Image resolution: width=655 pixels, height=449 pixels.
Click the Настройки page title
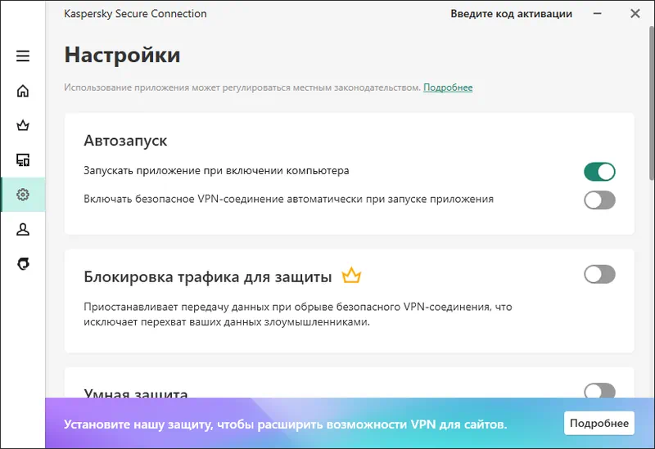tap(122, 55)
